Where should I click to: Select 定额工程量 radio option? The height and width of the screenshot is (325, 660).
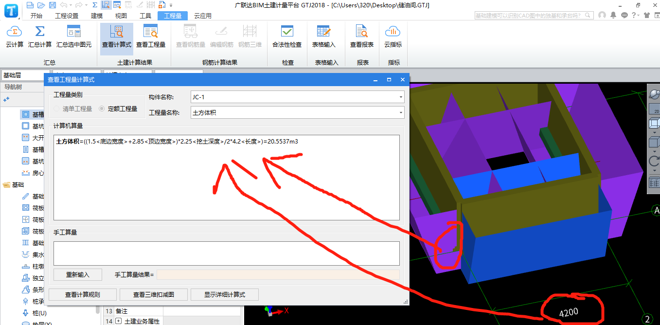(x=118, y=108)
